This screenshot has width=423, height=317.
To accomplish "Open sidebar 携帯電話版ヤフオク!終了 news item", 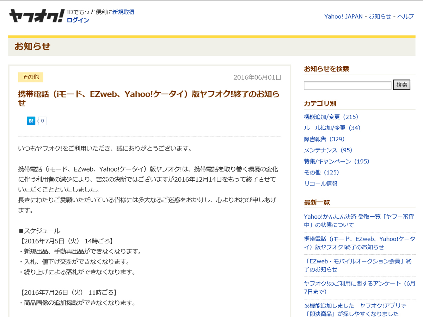I will click(x=360, y=243).
